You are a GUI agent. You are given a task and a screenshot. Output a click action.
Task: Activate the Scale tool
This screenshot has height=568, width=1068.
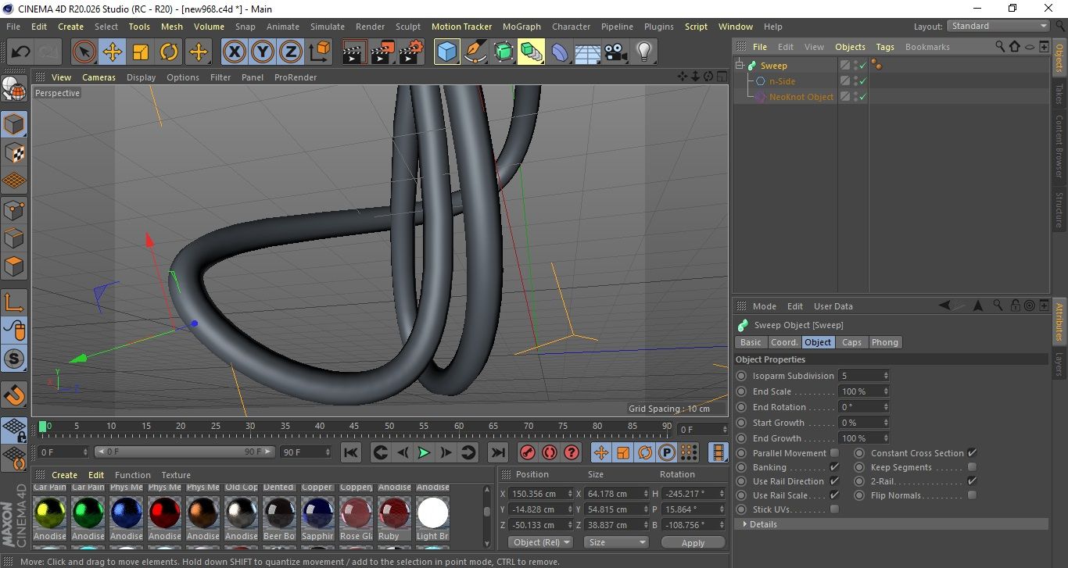(x=141, y=52)
